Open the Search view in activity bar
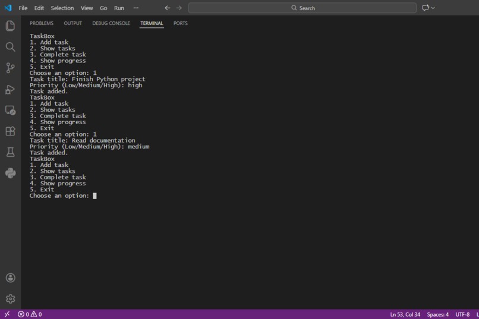Viewport: 479px width, 319px height. 10,47
